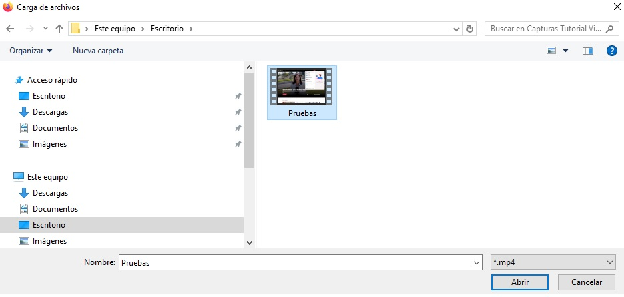Open the Organizar menu
Image resolution: width=624 pixels, height=297 pixels.
31,51
